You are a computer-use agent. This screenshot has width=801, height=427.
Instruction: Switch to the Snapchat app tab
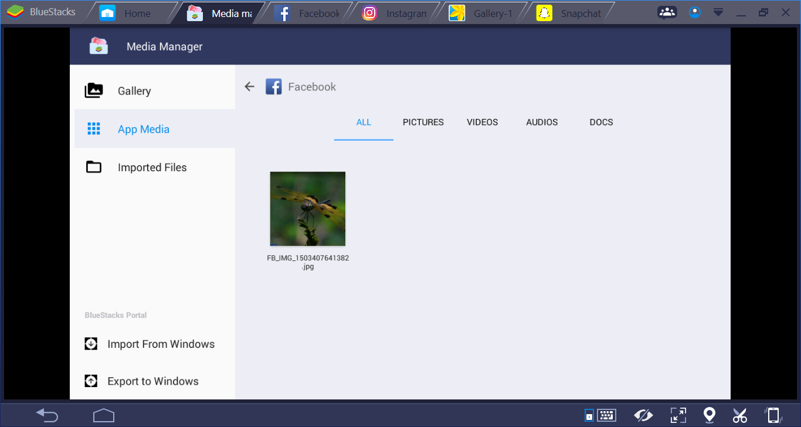coord(571,13)
